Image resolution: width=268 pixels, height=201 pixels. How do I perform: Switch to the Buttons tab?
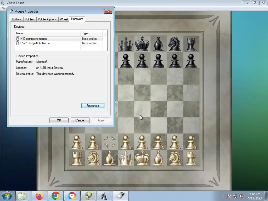[17, 19]
